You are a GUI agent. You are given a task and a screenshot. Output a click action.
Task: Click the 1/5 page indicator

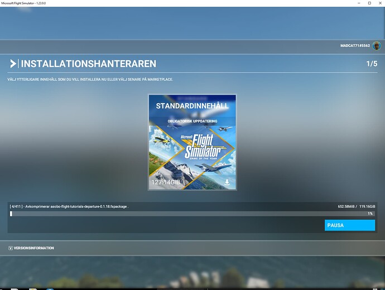(x=372, y=64)
